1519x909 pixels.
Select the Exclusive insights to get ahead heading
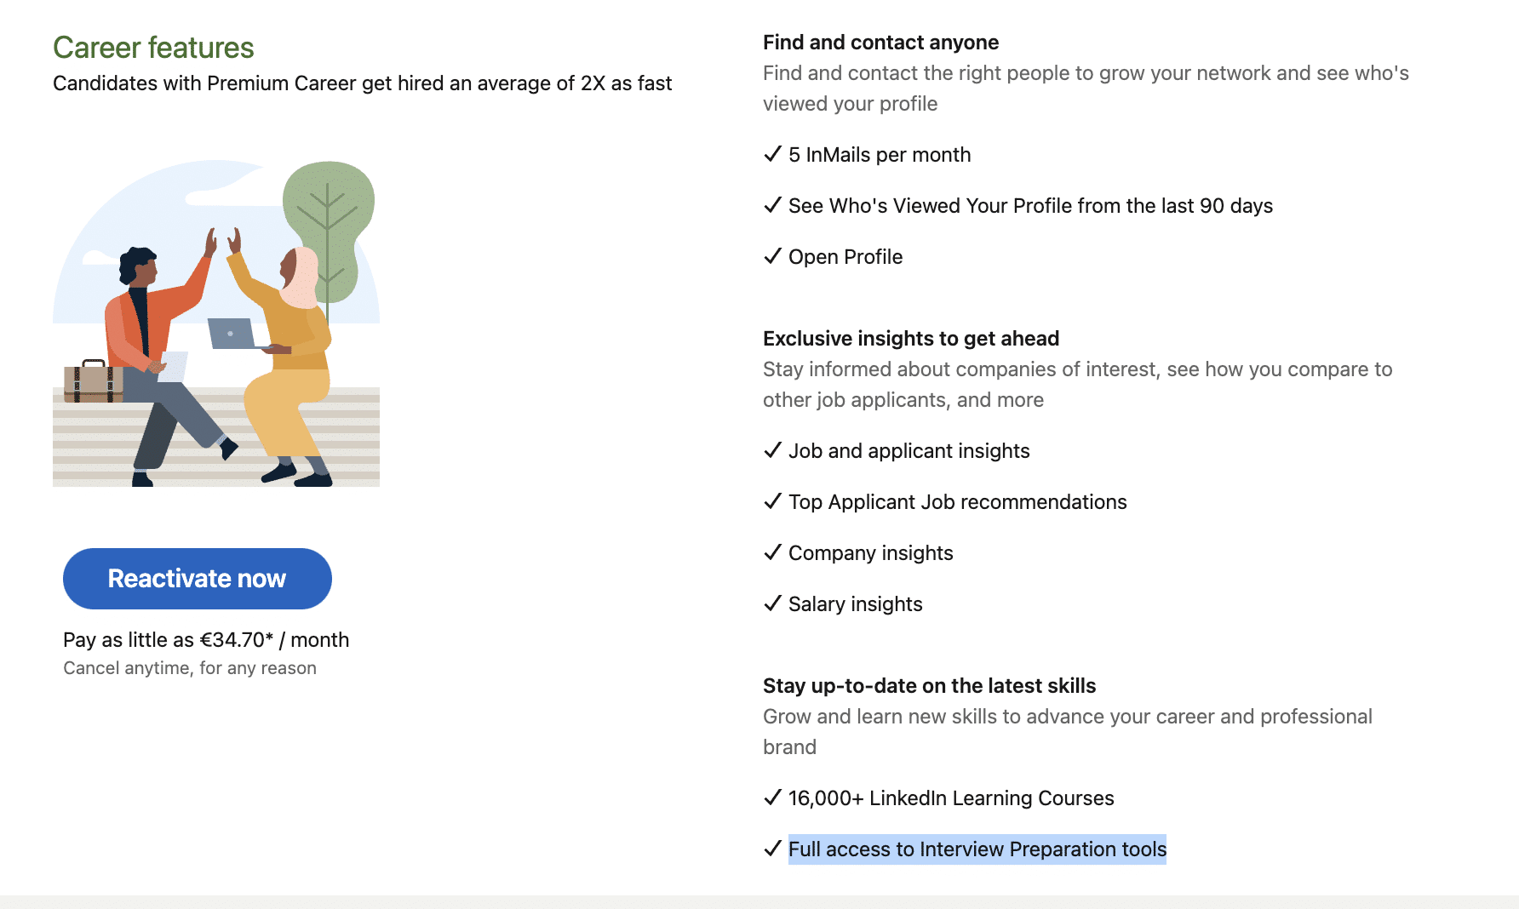(910, 338)
